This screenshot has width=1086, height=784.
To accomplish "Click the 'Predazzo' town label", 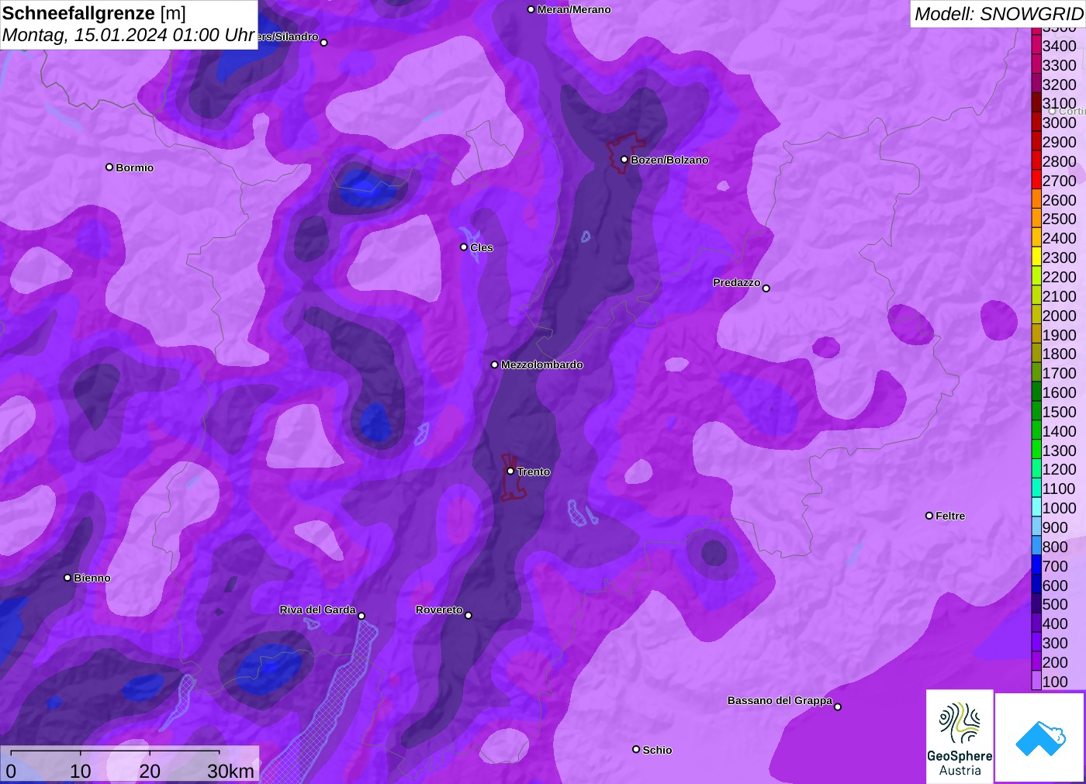I will [x=737, y=282].
